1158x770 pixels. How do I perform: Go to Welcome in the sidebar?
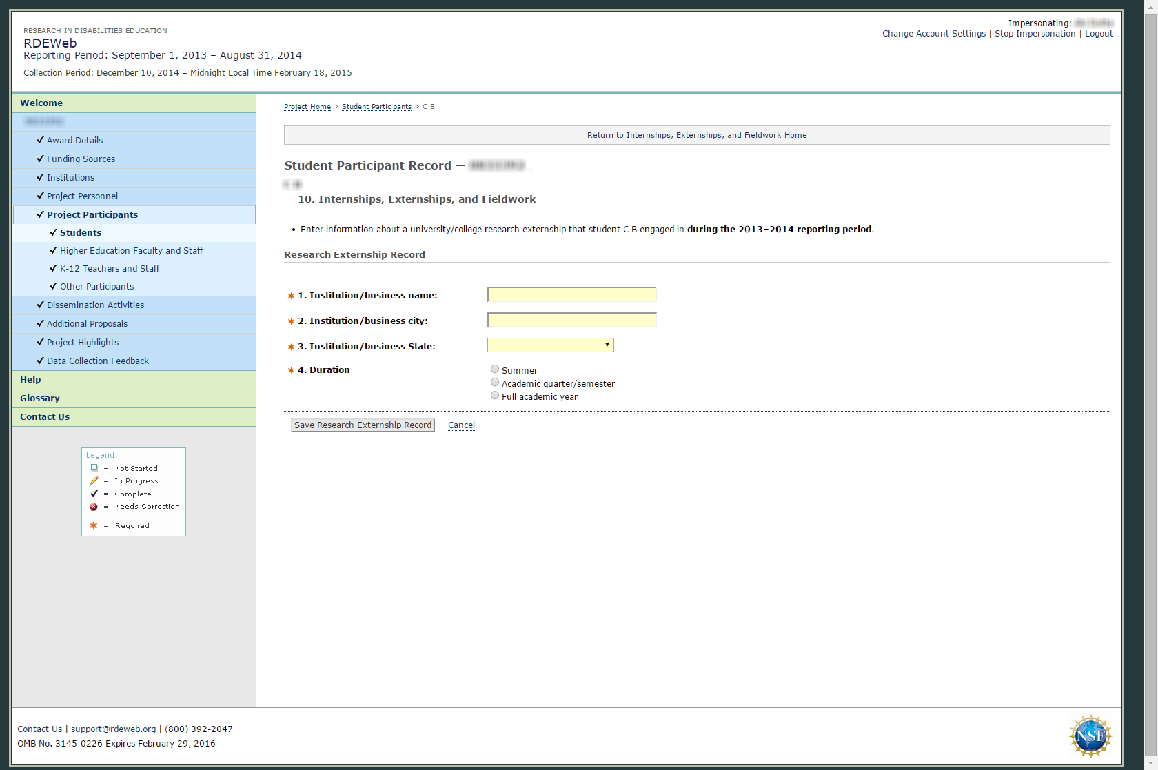click(41, 103)
